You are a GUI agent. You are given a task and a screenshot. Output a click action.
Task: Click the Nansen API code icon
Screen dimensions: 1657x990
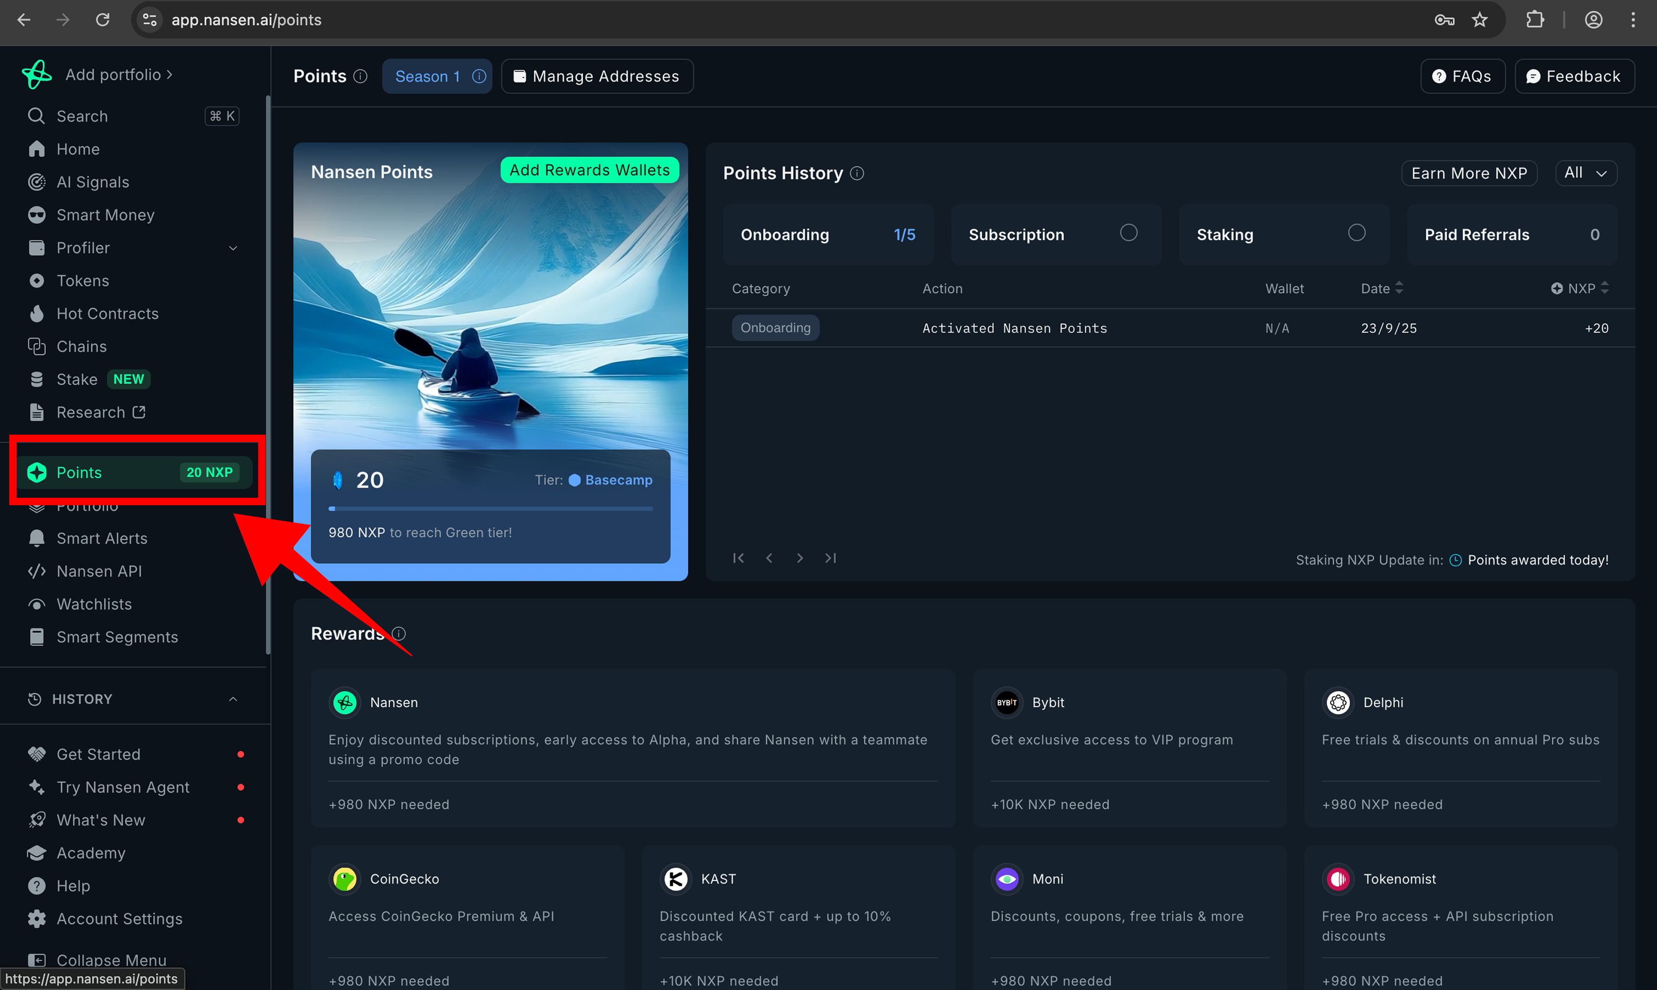click(x=37, y=571)
